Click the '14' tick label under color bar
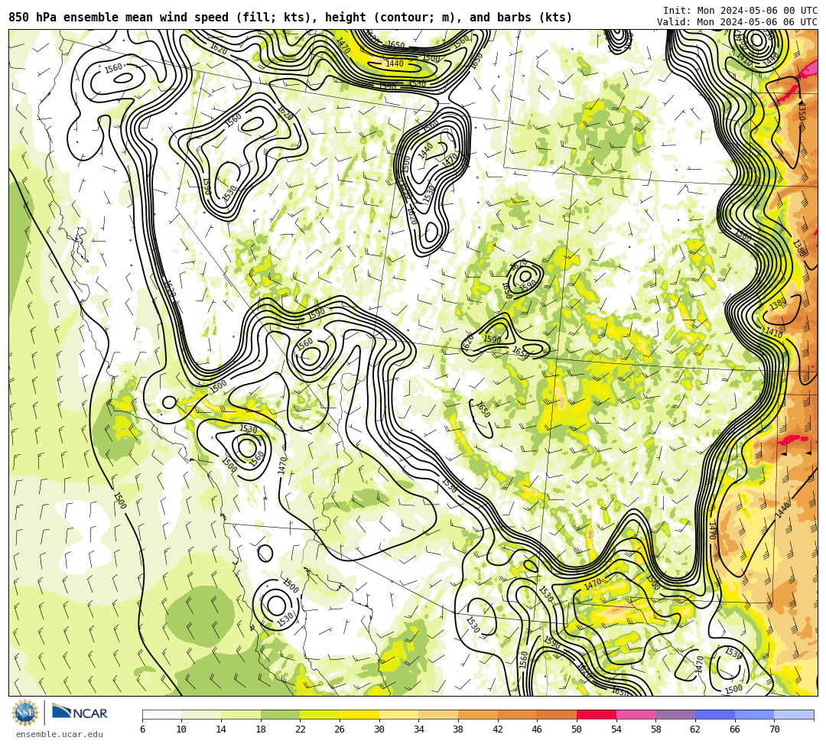Image resolution: width=826 pixels, height=744 pixels. (x=221, y=729)
